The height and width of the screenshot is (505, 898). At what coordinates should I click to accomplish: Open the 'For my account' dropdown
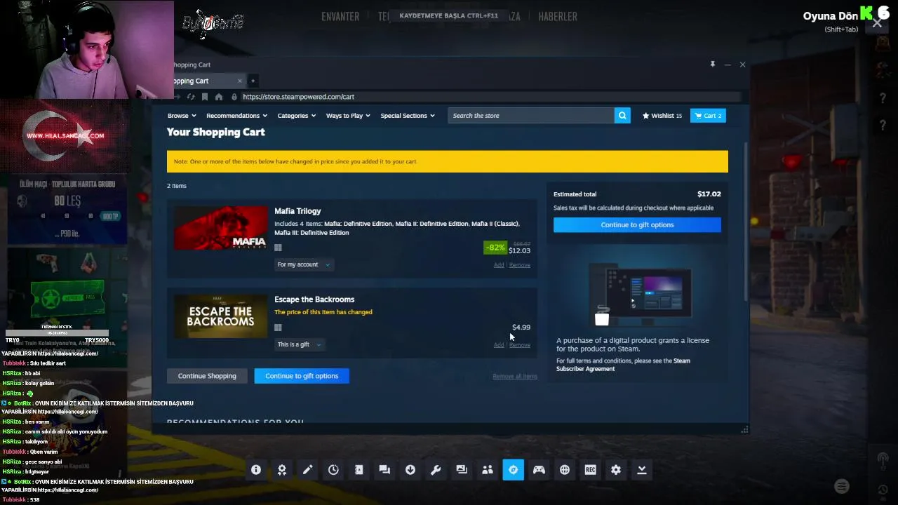pos(304,264)
